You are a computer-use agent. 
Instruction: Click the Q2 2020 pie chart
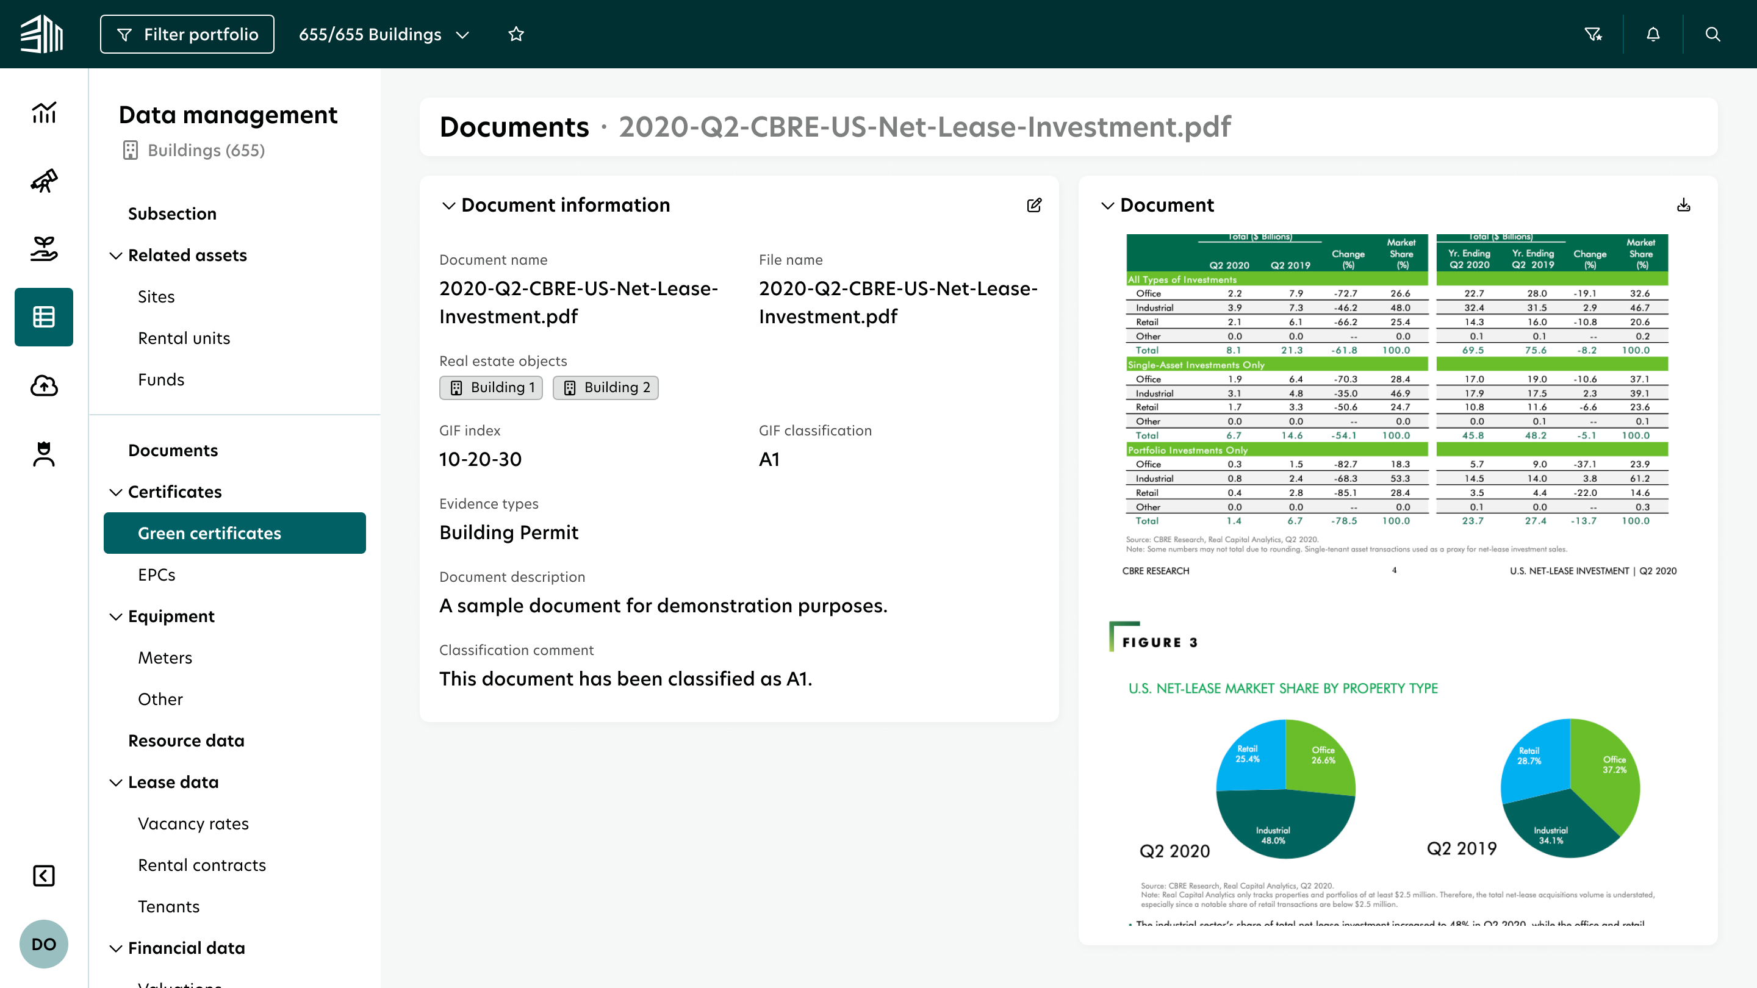[x=1285, y=789]
